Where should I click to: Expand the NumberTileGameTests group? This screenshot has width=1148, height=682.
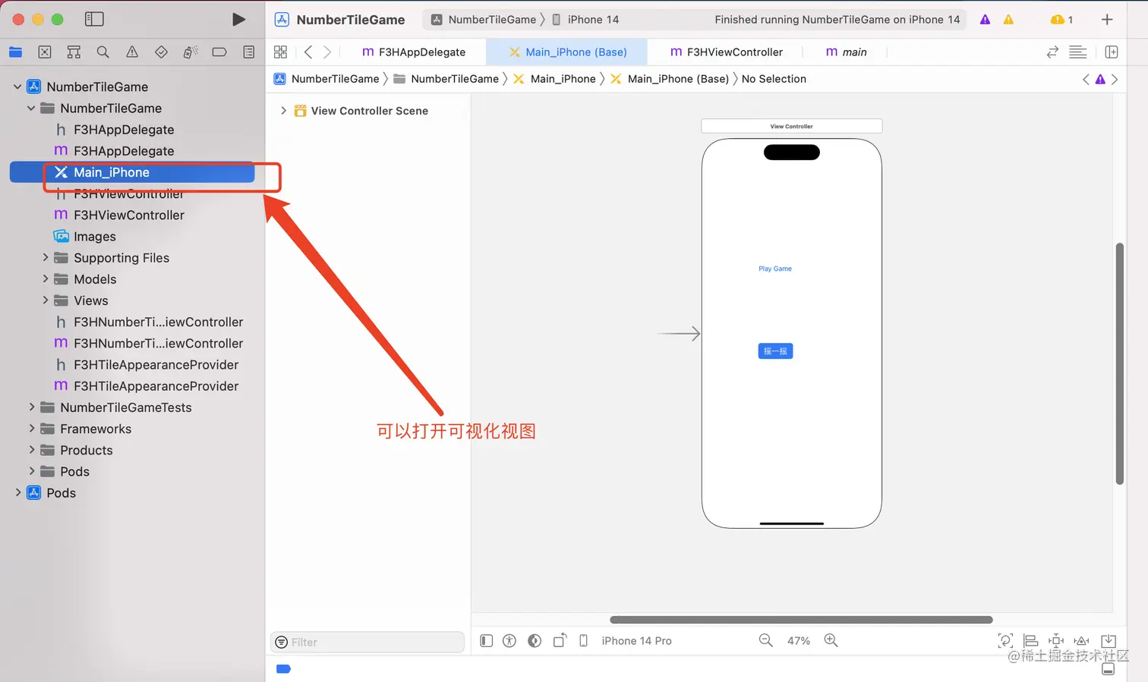coord(31,407)
